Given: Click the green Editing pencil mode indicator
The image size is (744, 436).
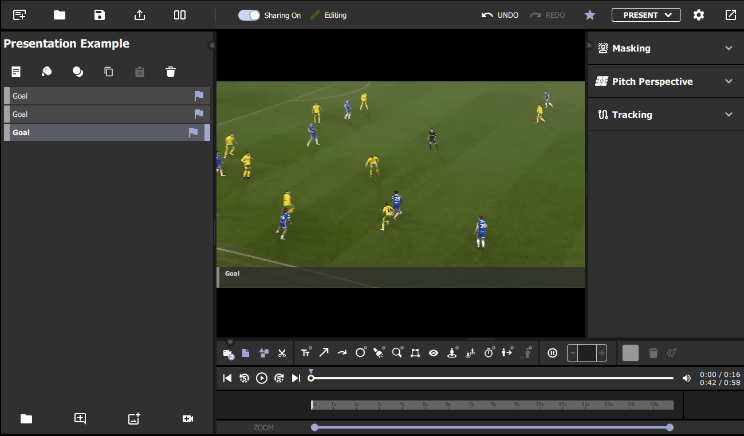Looking at the screenshot, I should coord(328,15).
